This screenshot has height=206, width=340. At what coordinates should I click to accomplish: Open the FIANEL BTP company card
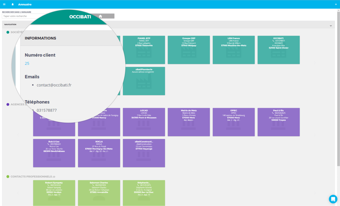click(144, 50)
